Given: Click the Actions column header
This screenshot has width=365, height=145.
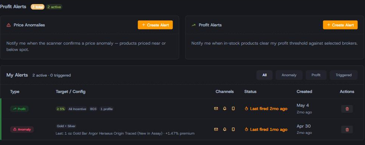Looking at the screenshot, I should click(347, 91).
